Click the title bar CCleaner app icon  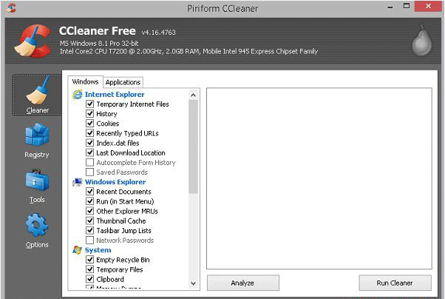(11, 7)
